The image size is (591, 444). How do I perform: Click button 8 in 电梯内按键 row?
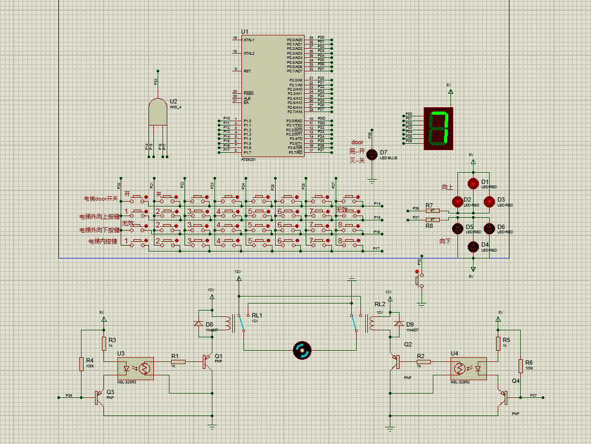tap(351, 242)
